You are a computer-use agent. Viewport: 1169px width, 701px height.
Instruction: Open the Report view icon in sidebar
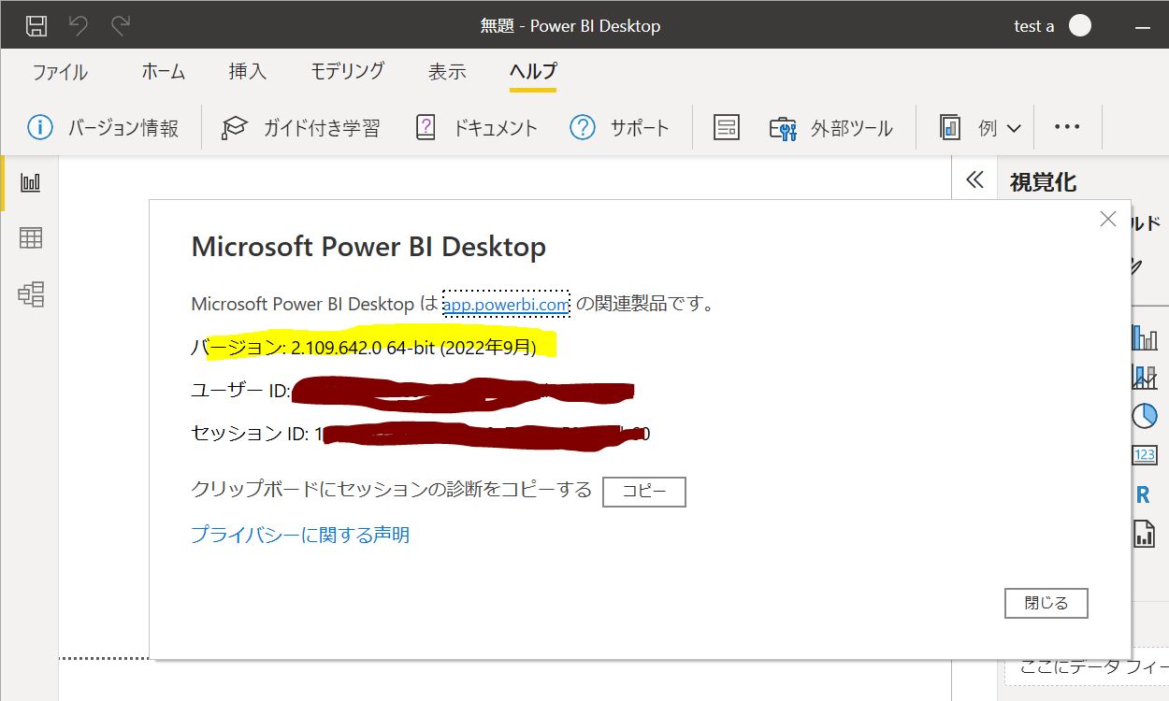click(31, 182)
